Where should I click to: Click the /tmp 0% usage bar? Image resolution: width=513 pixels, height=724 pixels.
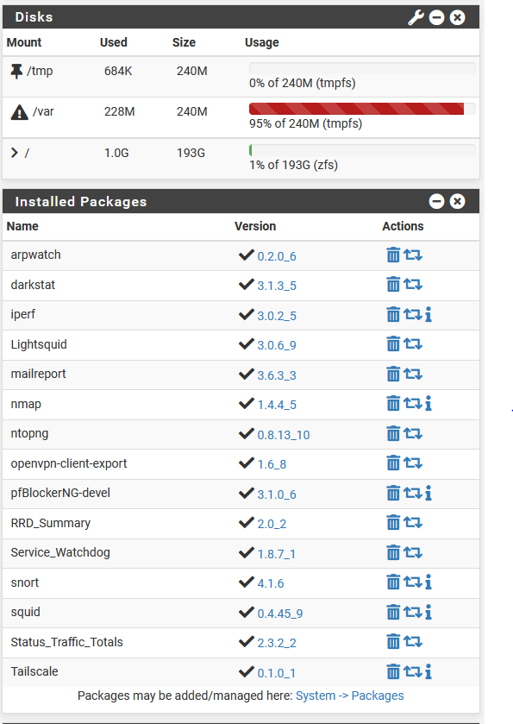click(362, 68)
